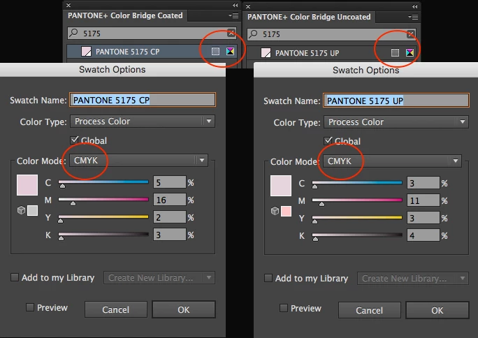The height and width of the screenshot is (338, 478).
Task: Click Cancel in the PANTONE 5175 UP dialog
Action: tap(369, 310)
